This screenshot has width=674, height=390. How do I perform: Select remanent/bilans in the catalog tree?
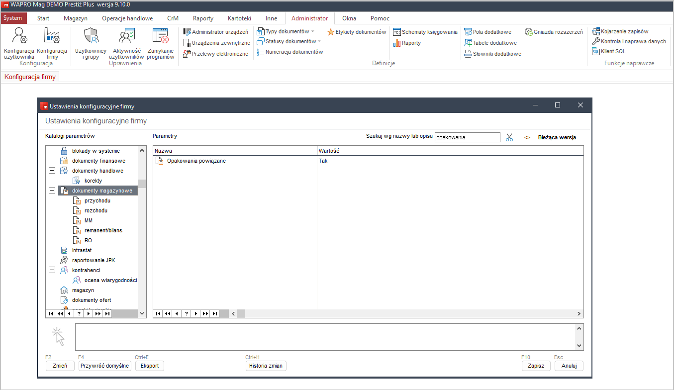[103, 230]
